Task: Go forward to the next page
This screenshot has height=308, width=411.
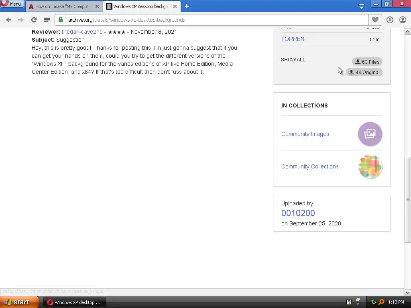Action: coord(21,20)
